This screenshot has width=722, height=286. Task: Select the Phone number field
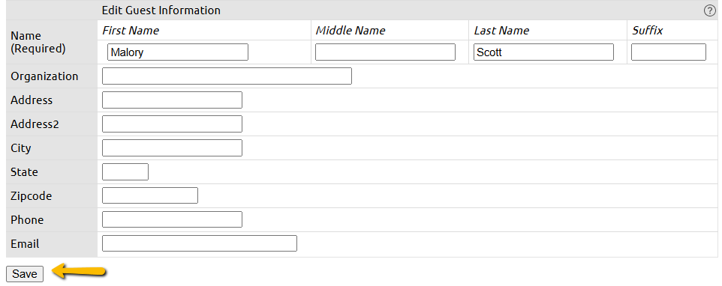pyautogui.click(x=172, y=219)
